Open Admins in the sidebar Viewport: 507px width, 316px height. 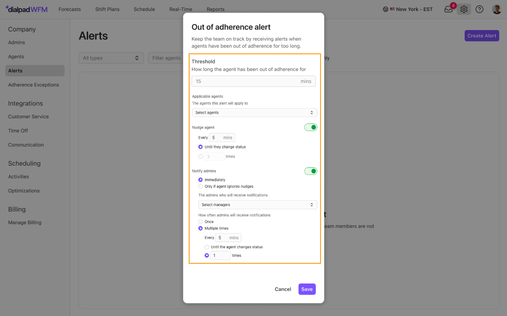pos(17,43)
